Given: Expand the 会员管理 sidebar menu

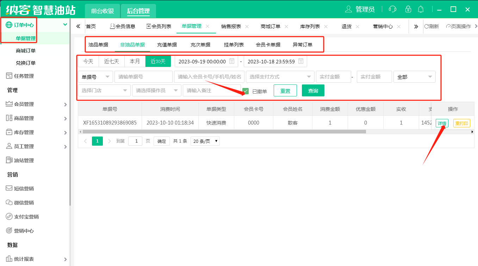Looking at the screenshot, I should click(x=35, y=104).
